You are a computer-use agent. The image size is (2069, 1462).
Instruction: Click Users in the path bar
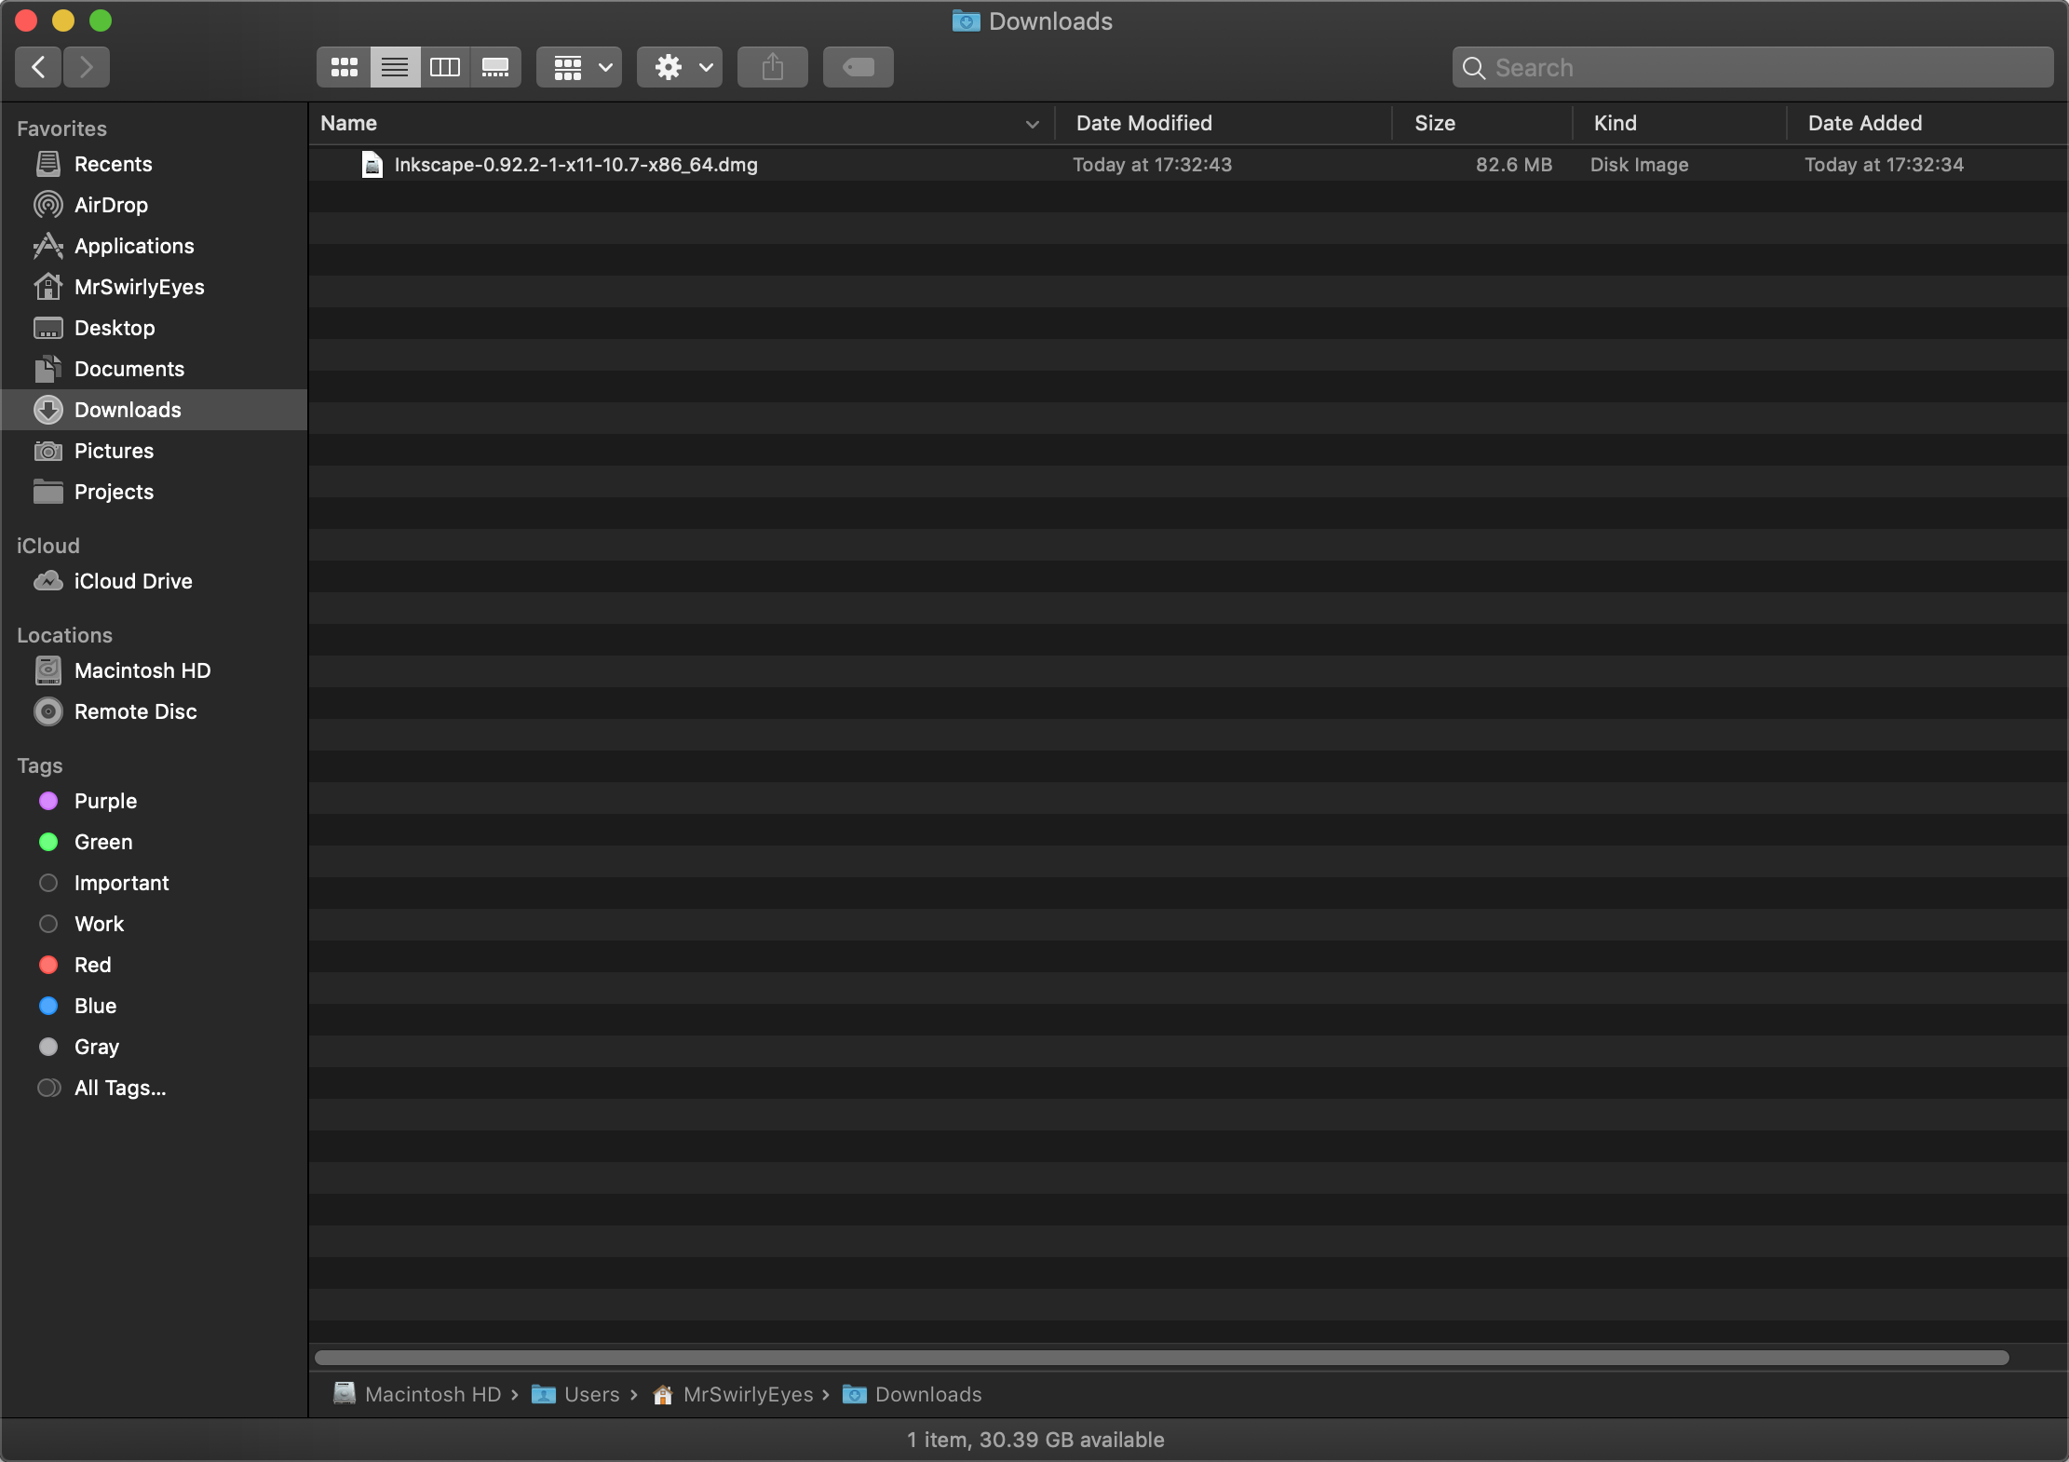click(591, 1394)
